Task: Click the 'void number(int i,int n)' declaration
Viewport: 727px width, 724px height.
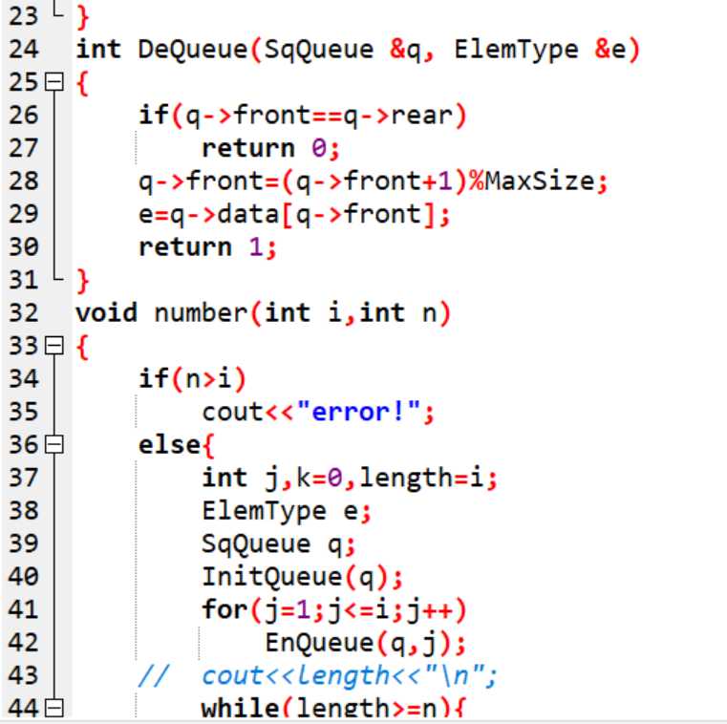Action: click(263, 314)
